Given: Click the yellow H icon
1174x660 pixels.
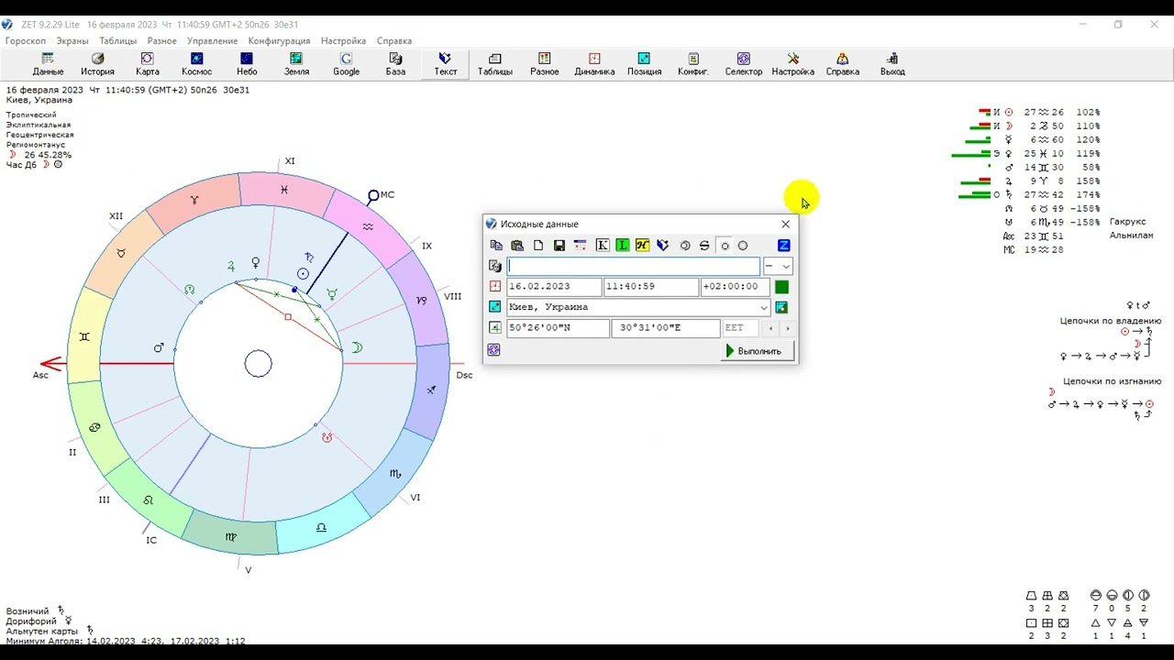Looking at the screenshot, I should [x=642, y=246].
